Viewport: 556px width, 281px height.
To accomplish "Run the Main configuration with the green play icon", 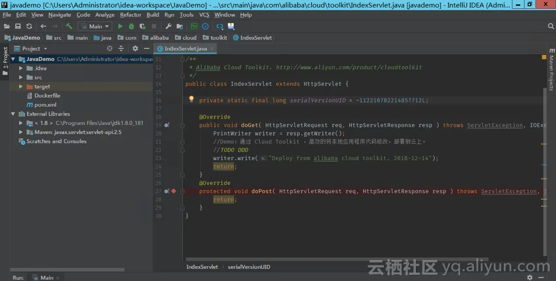I will [120, 27].
